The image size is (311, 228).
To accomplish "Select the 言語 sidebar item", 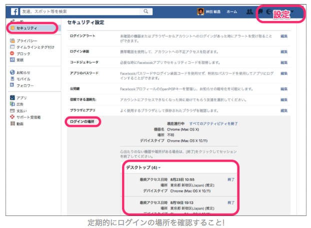I will point(20,60).
